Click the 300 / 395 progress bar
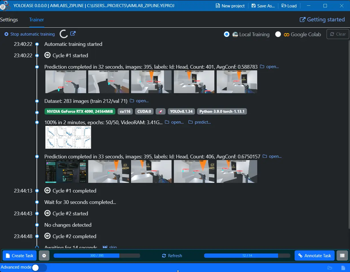Screen dimensions: 350x272 (97, 255)
